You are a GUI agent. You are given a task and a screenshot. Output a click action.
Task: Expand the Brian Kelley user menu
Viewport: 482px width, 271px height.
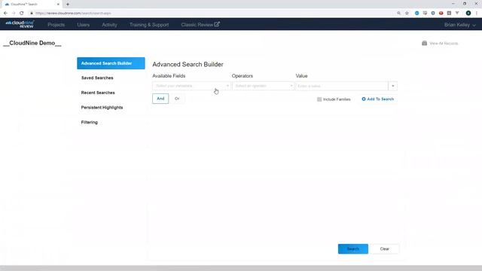[460, 25]
